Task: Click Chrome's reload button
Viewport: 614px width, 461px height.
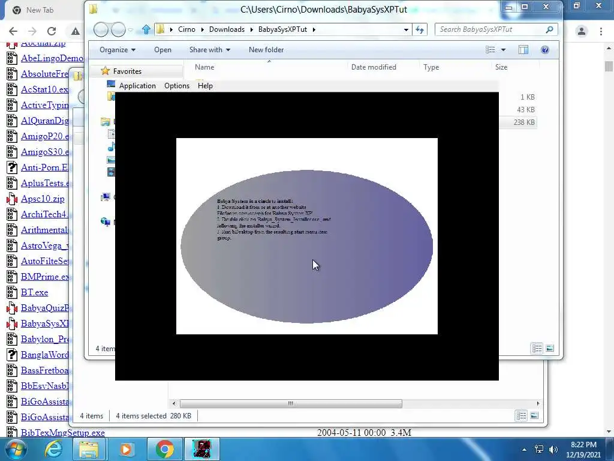Action: pos(52,31)
